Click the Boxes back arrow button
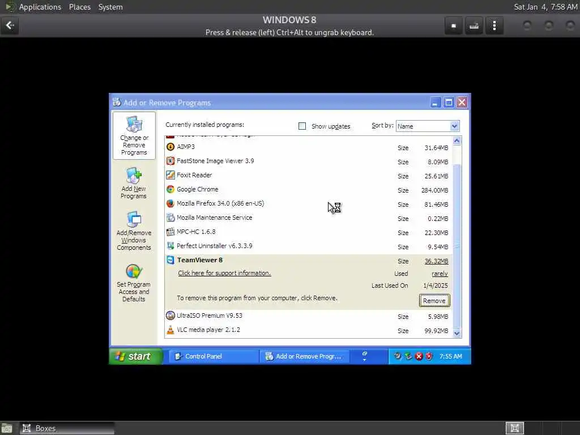The image size is (580, 435). [x=10, y=25]
